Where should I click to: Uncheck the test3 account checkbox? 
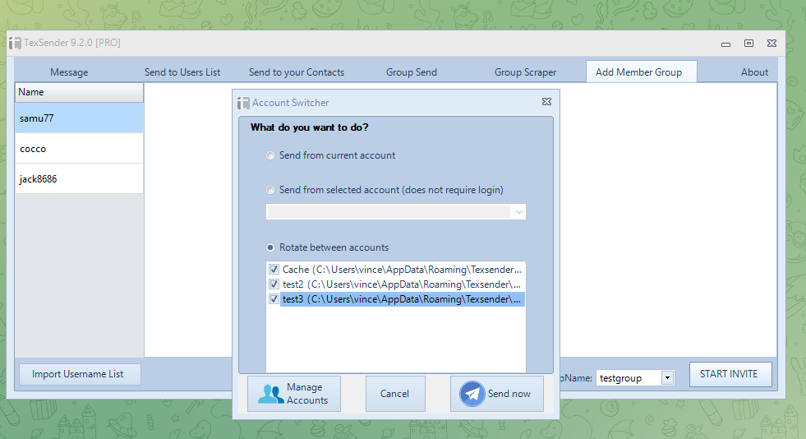pos(274,299)
